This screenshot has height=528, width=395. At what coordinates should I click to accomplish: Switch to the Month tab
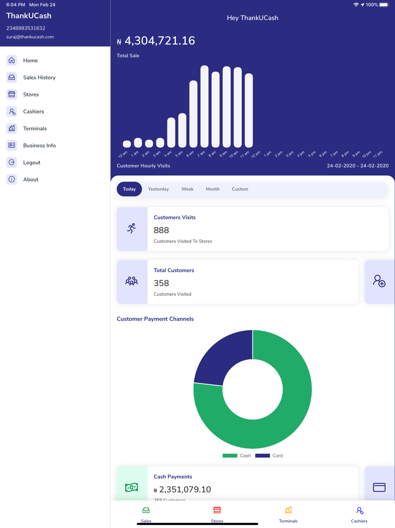point(213,189)
